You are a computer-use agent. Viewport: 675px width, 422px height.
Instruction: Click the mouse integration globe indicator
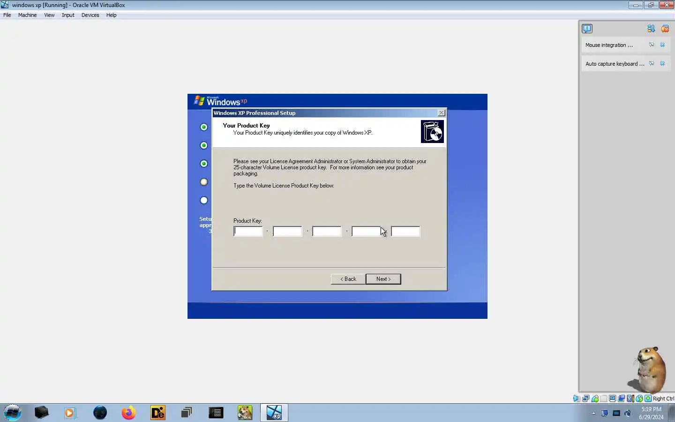[x=639, y=398]
